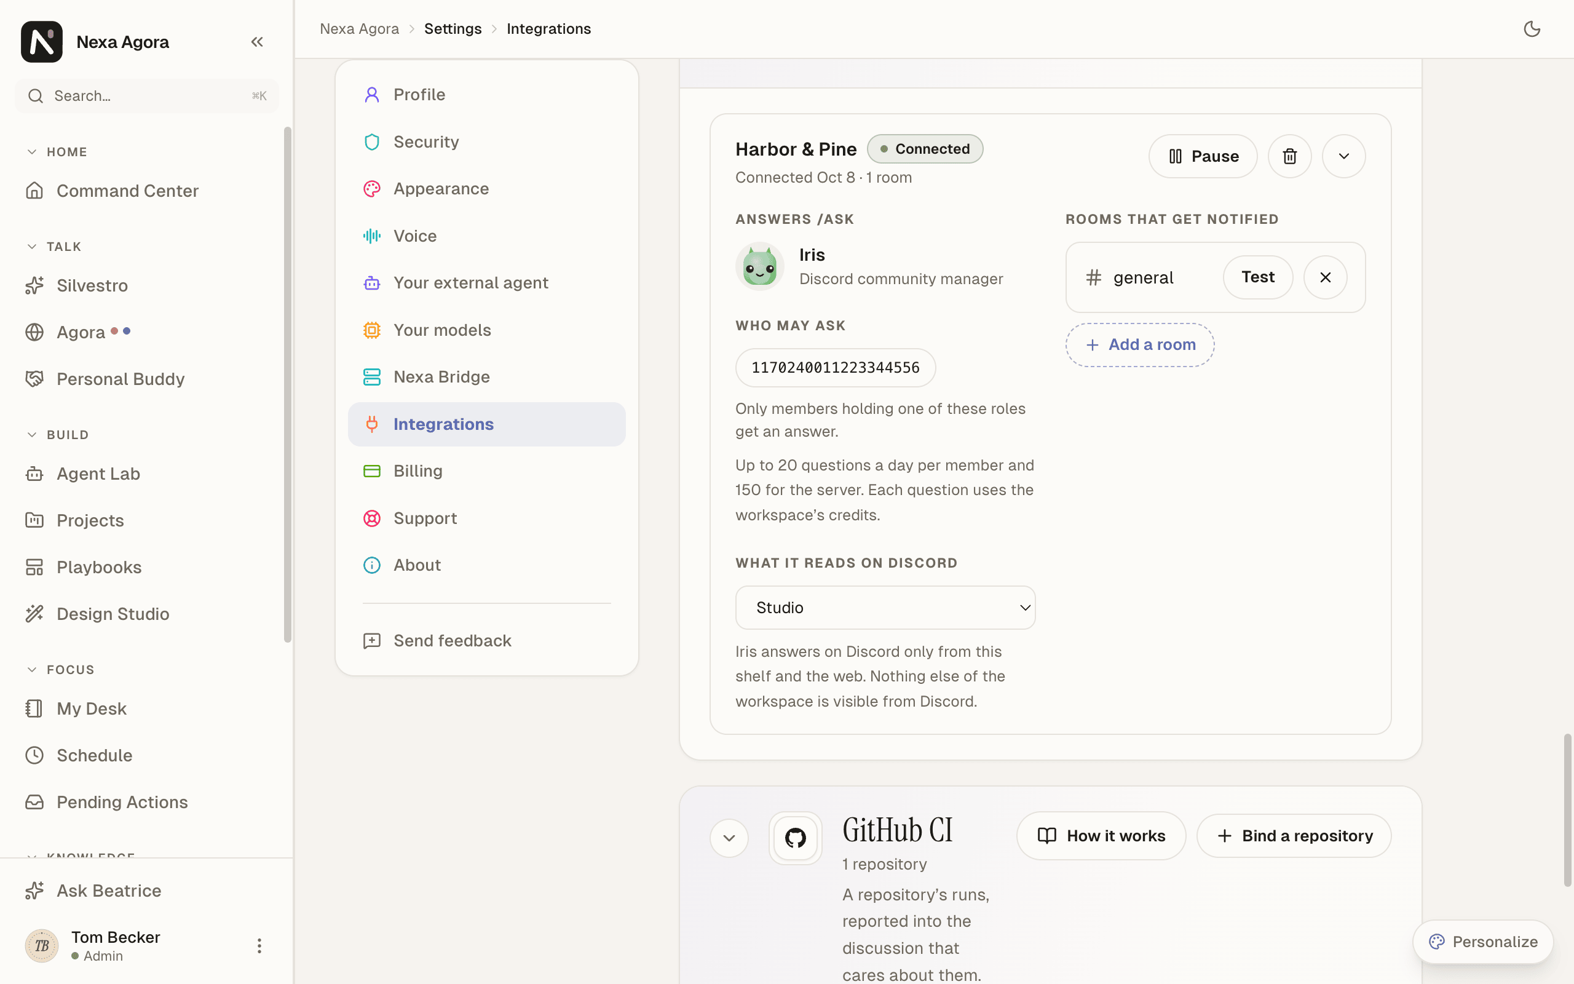
Task: Open My Desk
Action: click(x=146, y=708)
